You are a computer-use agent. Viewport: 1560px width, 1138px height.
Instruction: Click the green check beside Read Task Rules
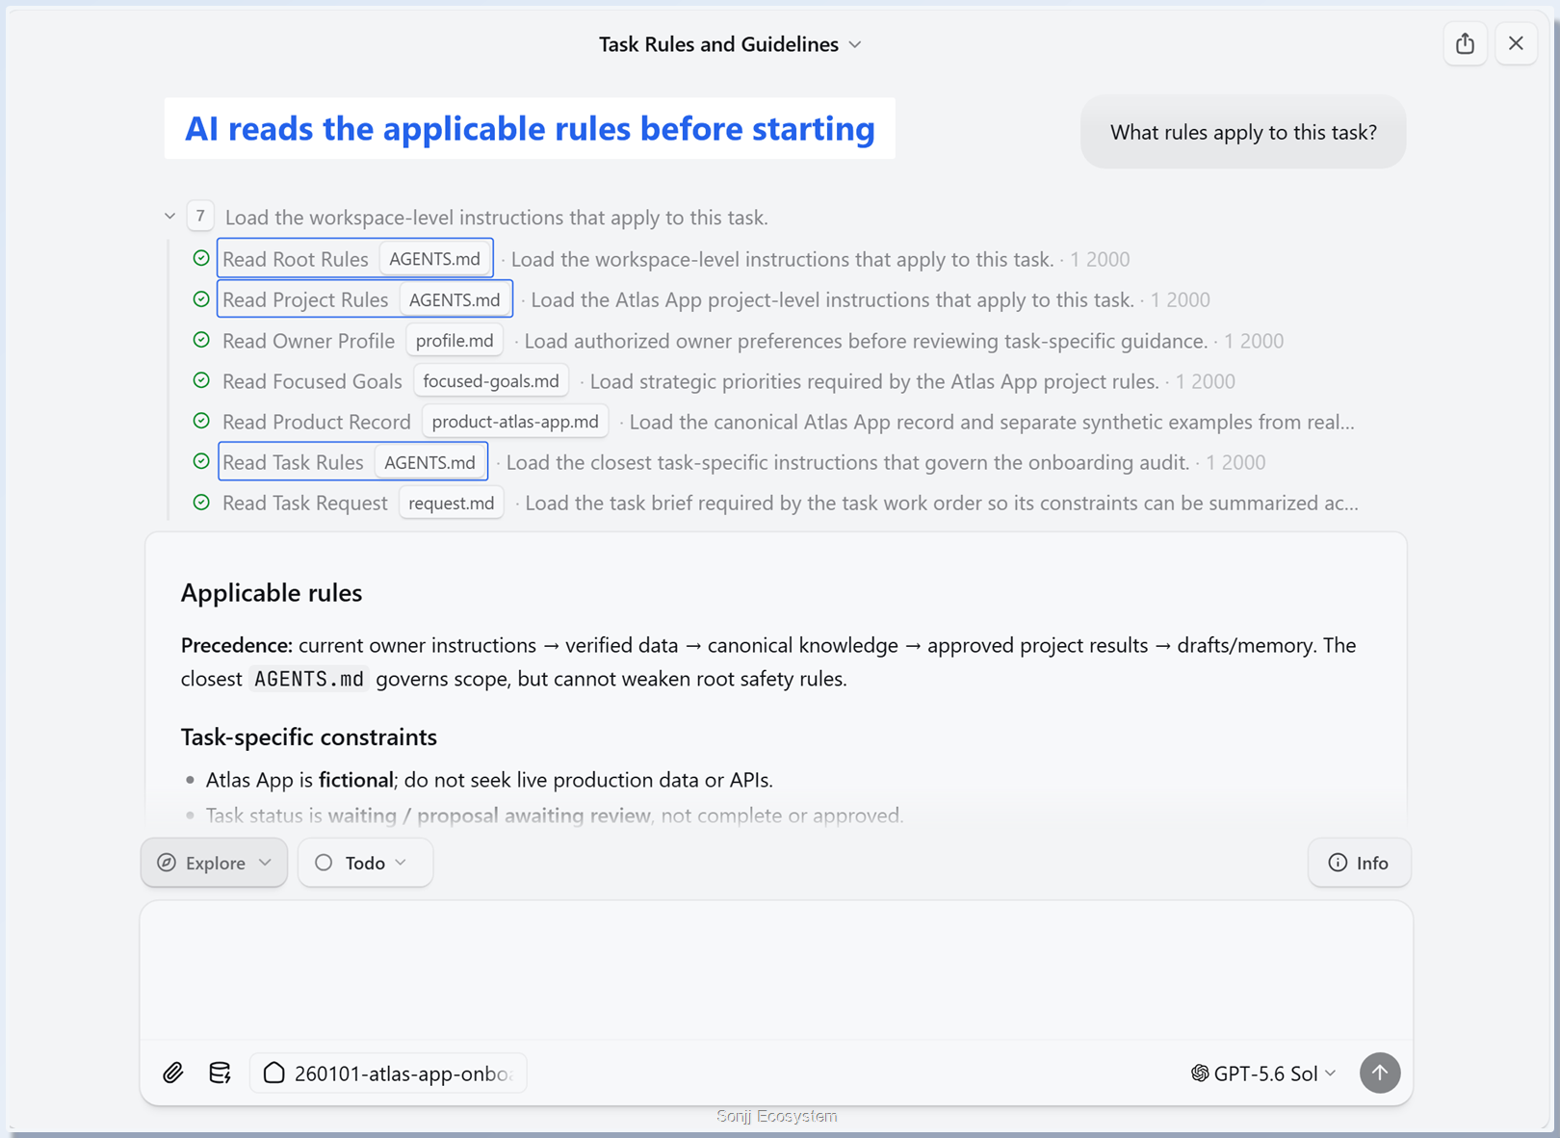point(201,461)
